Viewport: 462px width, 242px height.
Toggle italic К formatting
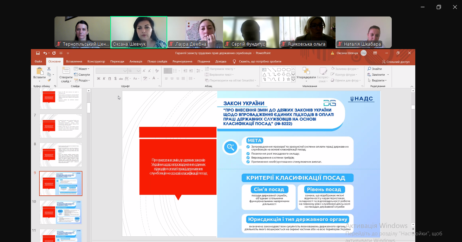coord(104,79)
